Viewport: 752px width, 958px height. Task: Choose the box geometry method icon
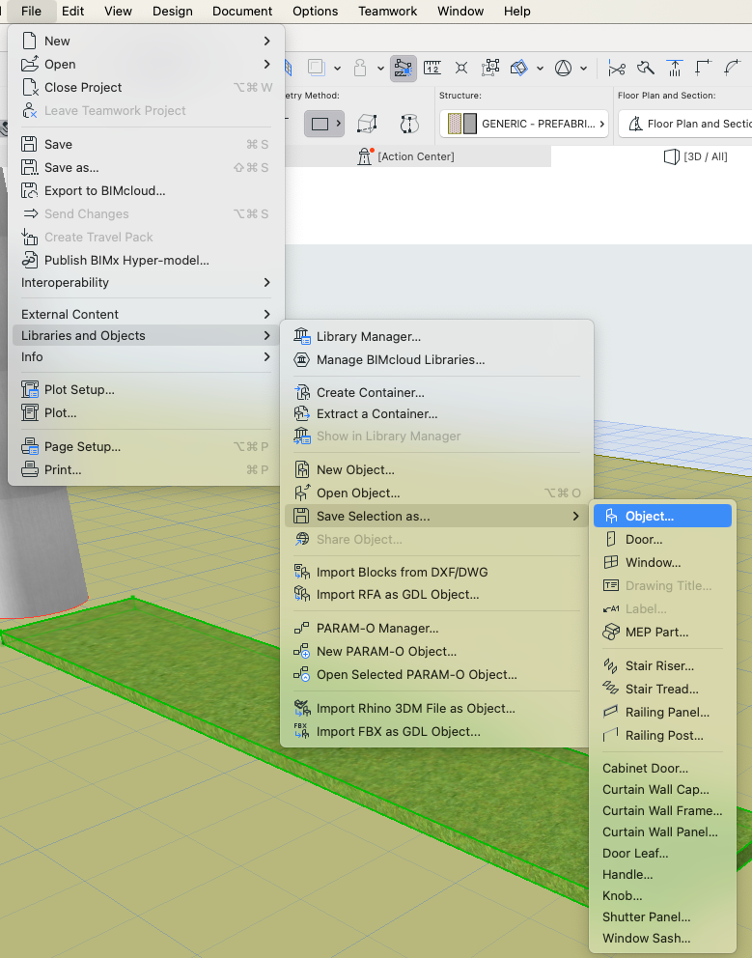pyautogui.click(x=367, y=124)
